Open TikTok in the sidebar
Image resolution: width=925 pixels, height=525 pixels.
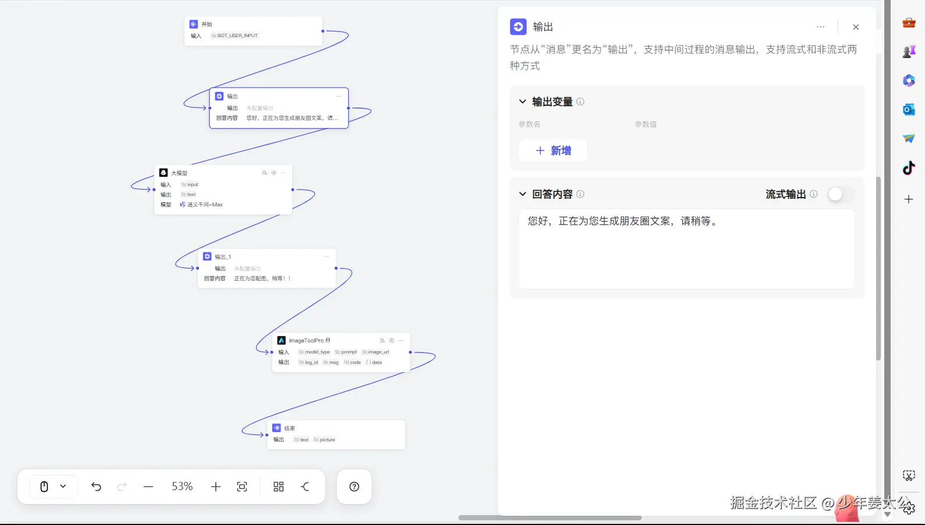909,169
